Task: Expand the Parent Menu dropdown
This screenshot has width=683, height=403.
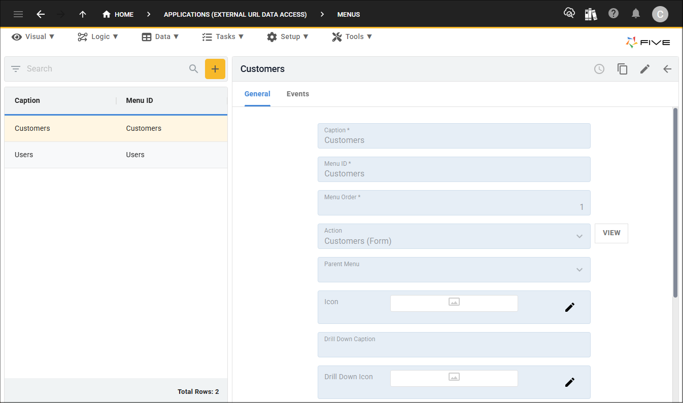Action: pos(579,270)
